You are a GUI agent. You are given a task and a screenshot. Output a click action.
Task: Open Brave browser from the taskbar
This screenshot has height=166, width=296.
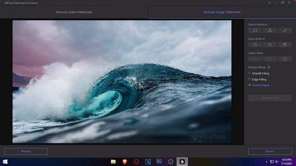coord(125,162)
